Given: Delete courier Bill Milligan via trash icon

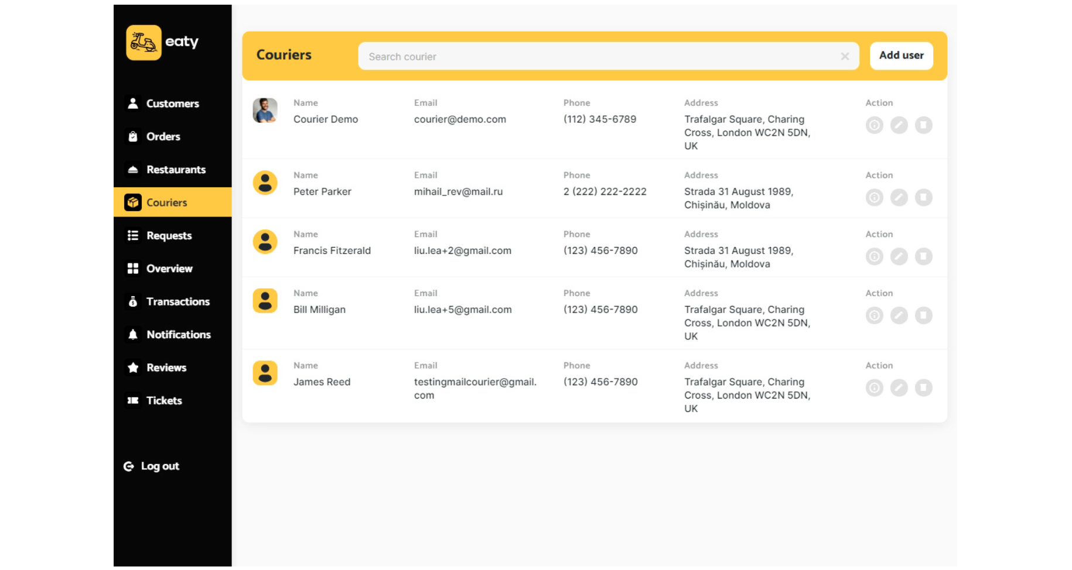Looking at the screenshot, I should [923, 316].
